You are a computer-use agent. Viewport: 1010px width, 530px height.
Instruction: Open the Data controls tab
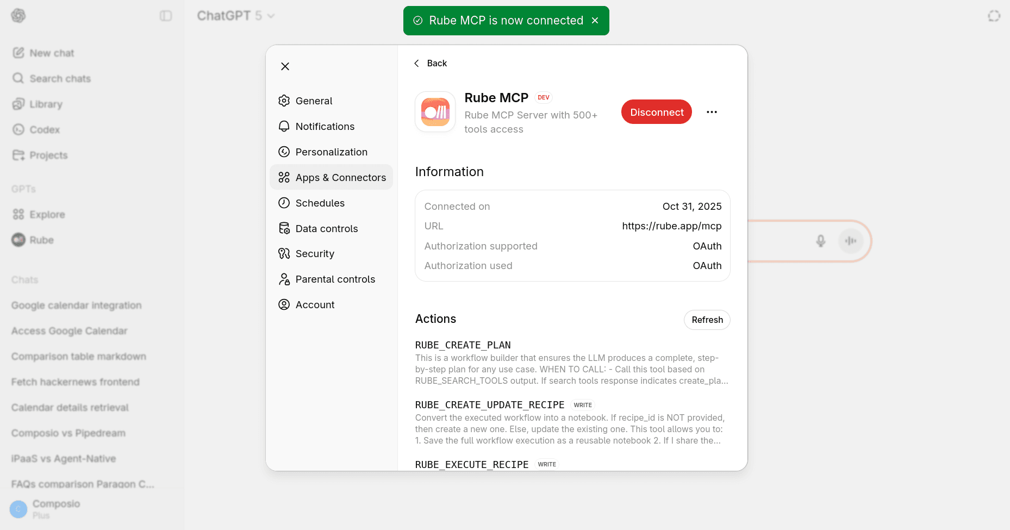click(331, 228)
